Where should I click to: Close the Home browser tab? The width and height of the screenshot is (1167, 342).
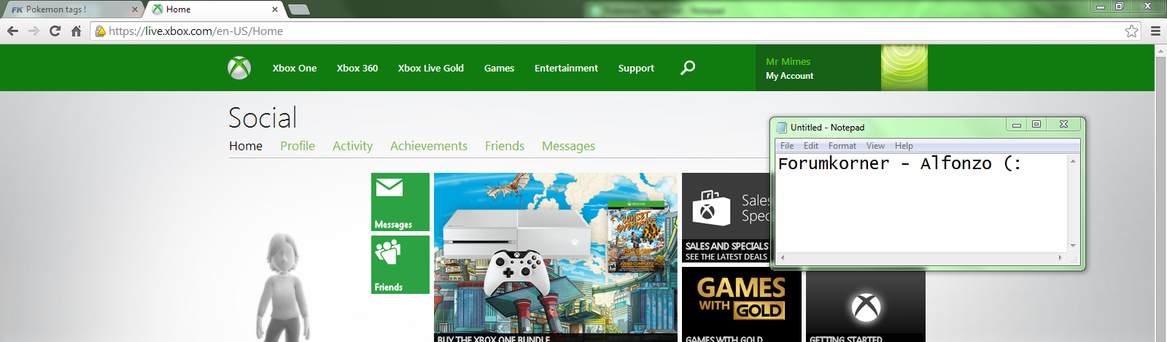click(x=275, y=9)
